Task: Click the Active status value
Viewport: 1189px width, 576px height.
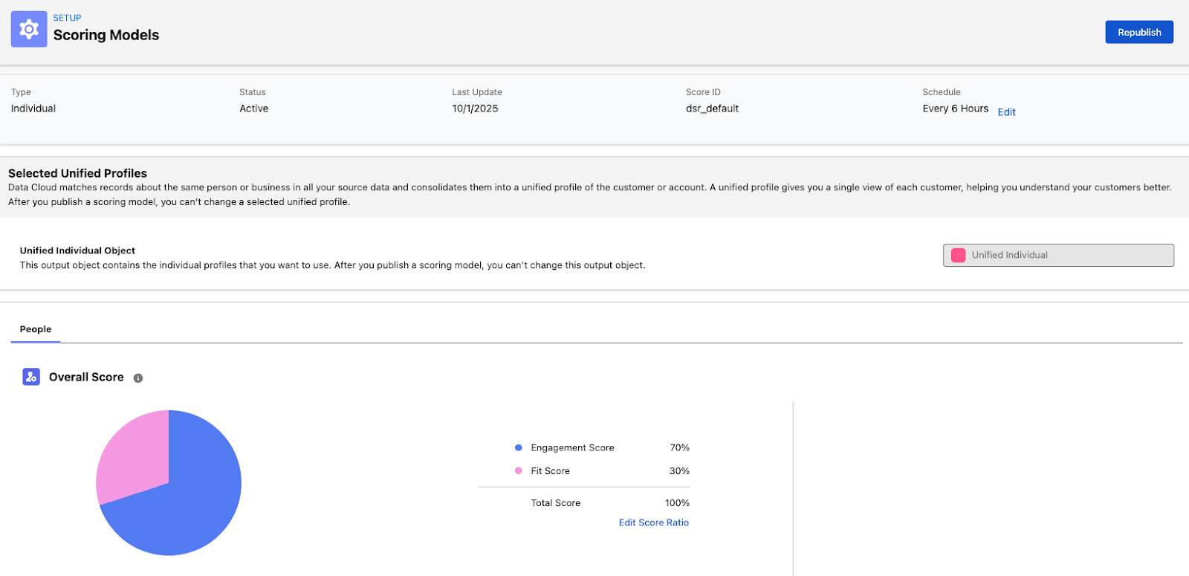Action: click(x=253, y=109)
